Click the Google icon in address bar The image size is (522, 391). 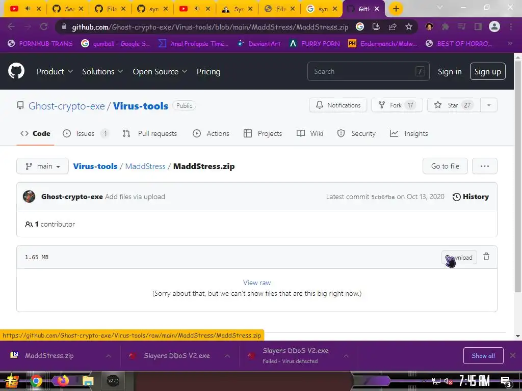pyautogui.click(x=359, y=26)
